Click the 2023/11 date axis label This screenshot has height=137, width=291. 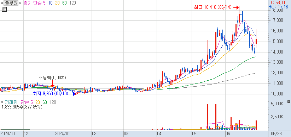[8, 133]
